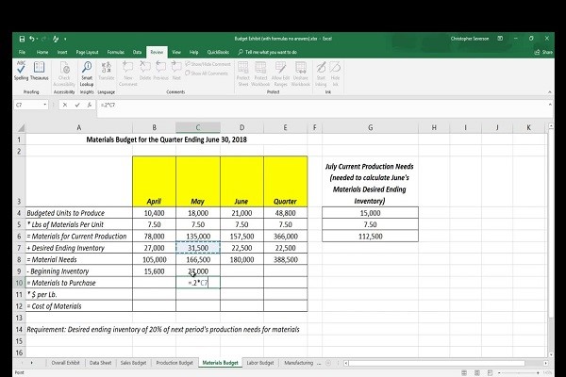The image size is (566, 377).
Task: Confirm formula with the Enter checkmark icon
Action: (76, 106)
